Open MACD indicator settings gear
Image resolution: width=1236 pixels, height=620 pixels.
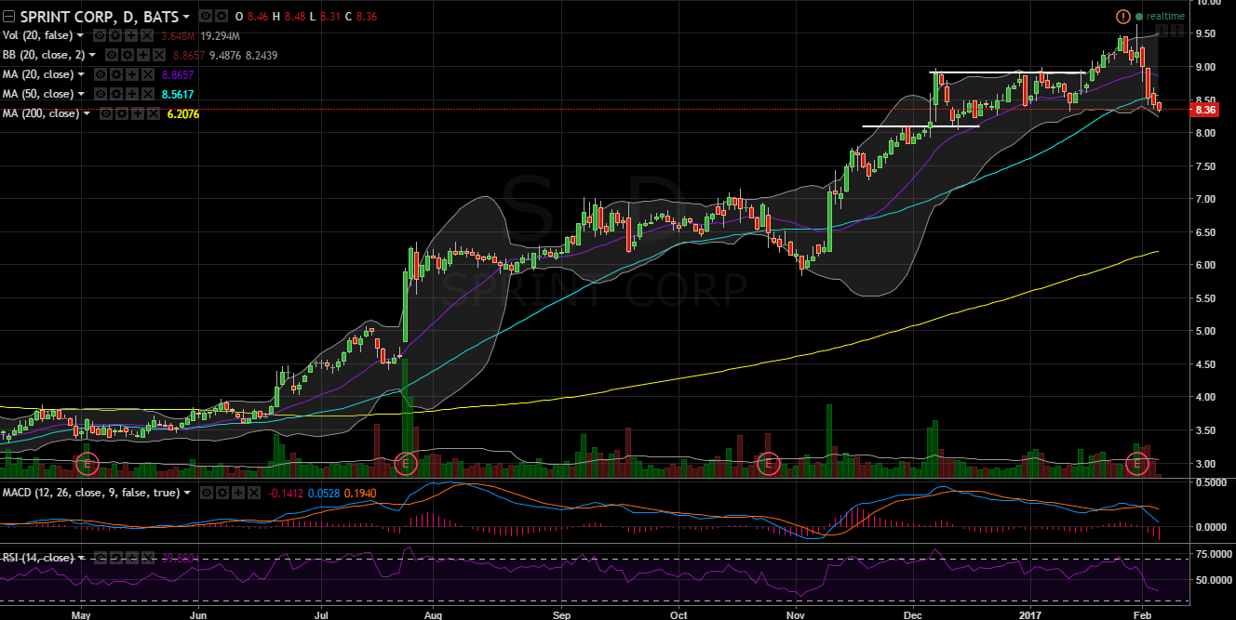click(x=221, y=493)
